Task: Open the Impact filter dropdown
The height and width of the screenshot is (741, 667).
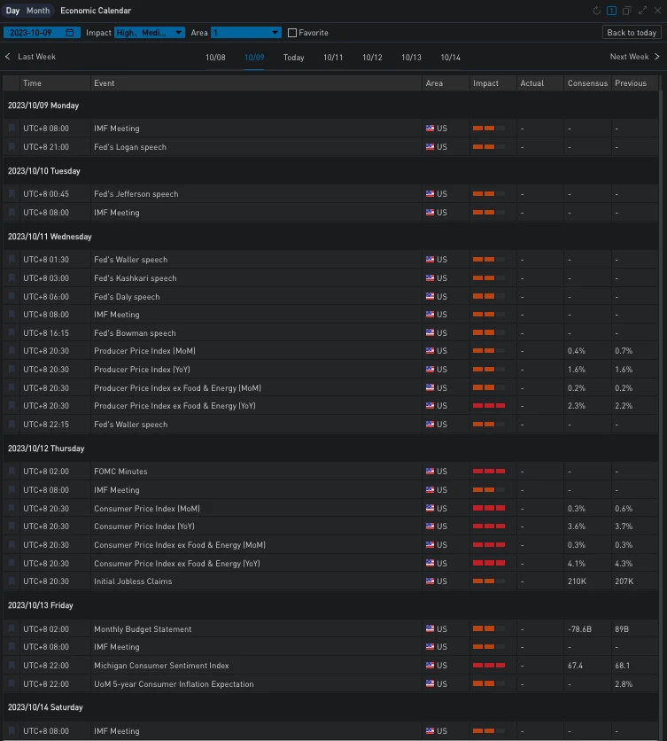Action: pyautogui.click(x=150, y=33)
